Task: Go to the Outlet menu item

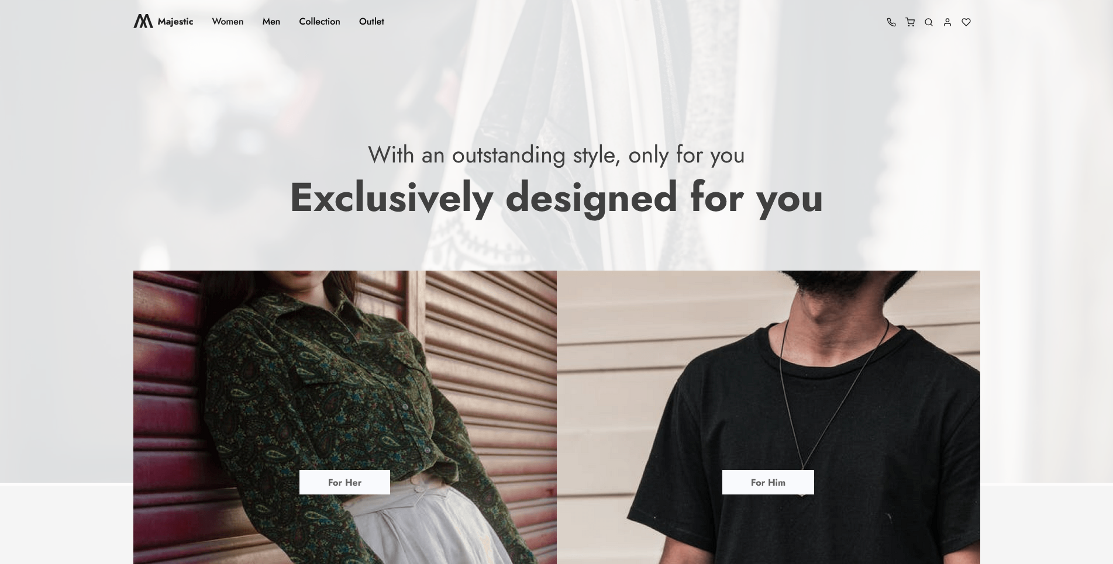Action: coord(371,22)
